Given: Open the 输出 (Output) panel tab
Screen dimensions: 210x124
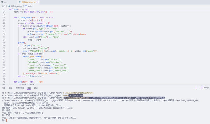Looking at the screenshot, I should point(10,88).
